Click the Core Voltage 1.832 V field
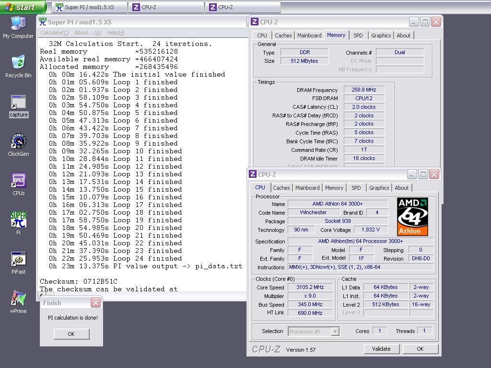 click(371, 230)
